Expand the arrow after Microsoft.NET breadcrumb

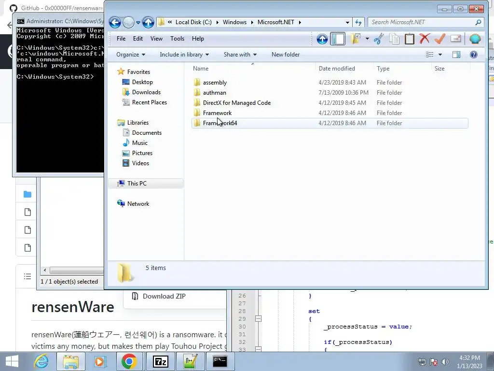300,22
